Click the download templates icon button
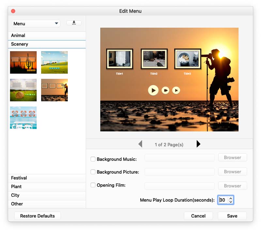This screenshot has height=231, width=261. click(74, 23)
